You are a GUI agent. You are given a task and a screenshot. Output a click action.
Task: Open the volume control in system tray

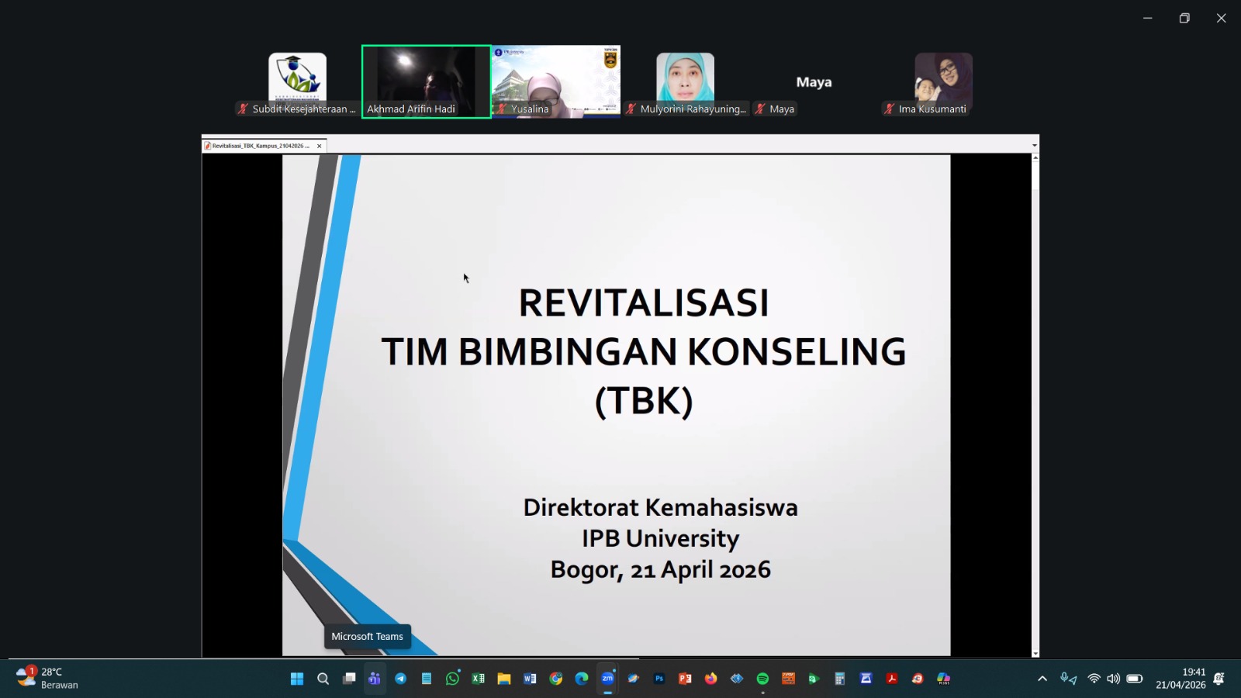[x=1113, y=679]
